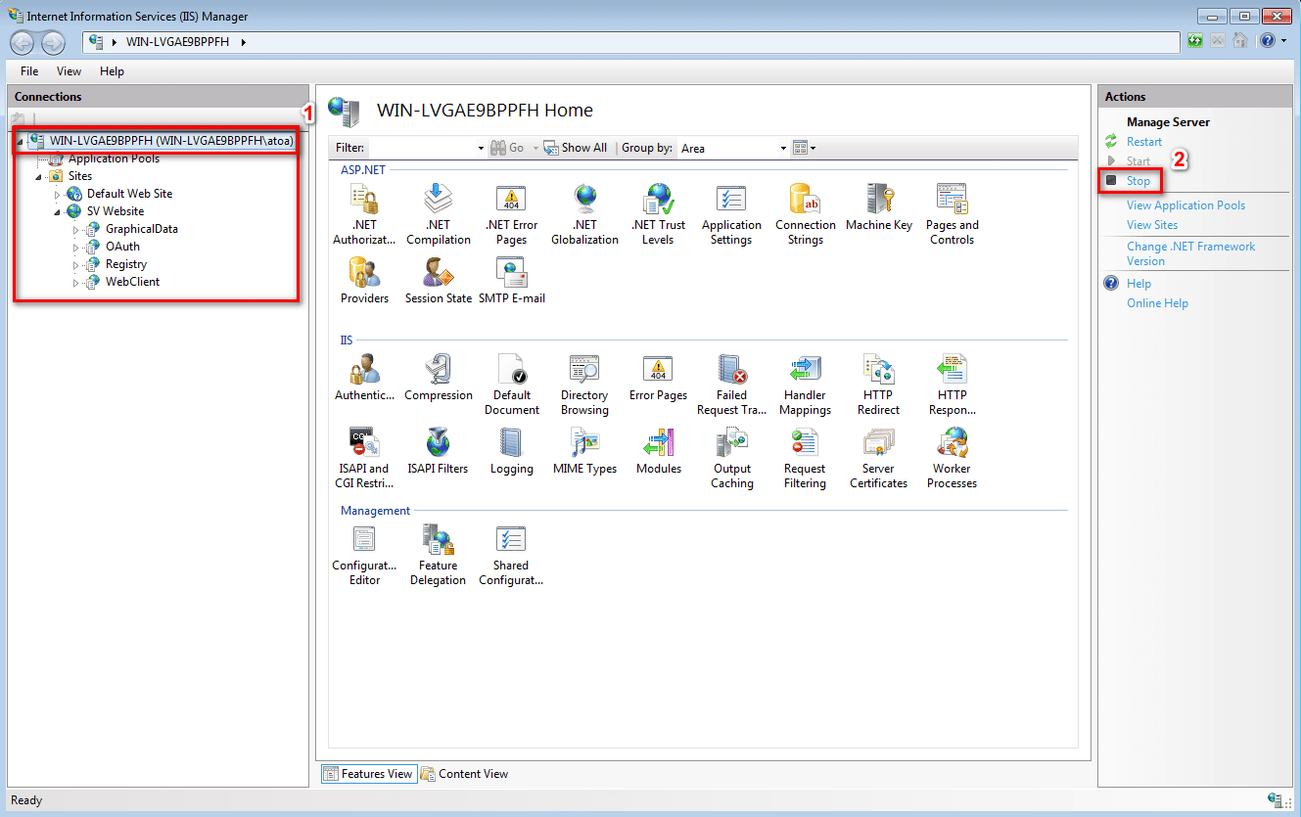This screenshot has height=817, width=1301.
Task: Open the Machine Key icon
Action: pyautogui.click(x=878, y=202)
